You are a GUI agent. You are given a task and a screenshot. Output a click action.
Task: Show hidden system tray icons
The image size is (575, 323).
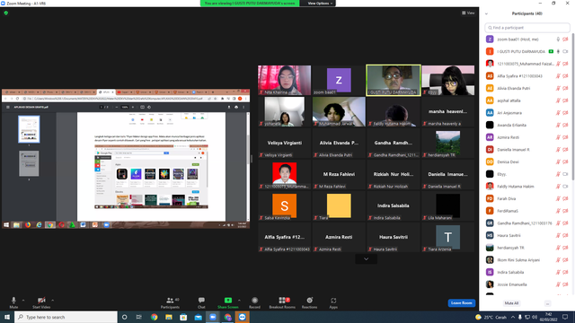coord(513,317)
